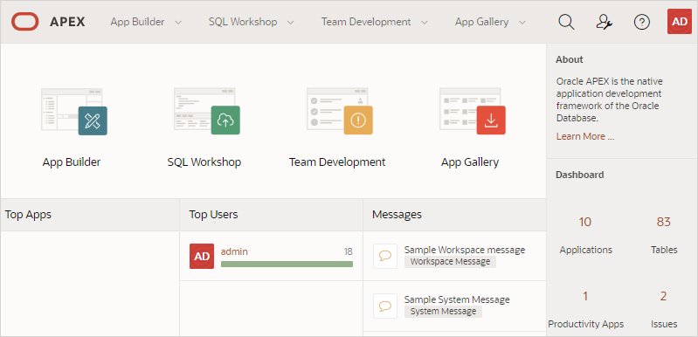
Task: Click the Messages heading
Action: tap(397, 215)
